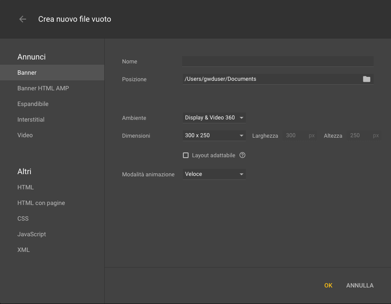Screen dimensions: 391x304
Task: Select HTML under Altri
Action: (x=26, y=187)
